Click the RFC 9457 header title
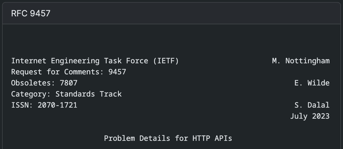Image resolution: width=343 pixels, height=149 pixels. [x=31, y=13]
